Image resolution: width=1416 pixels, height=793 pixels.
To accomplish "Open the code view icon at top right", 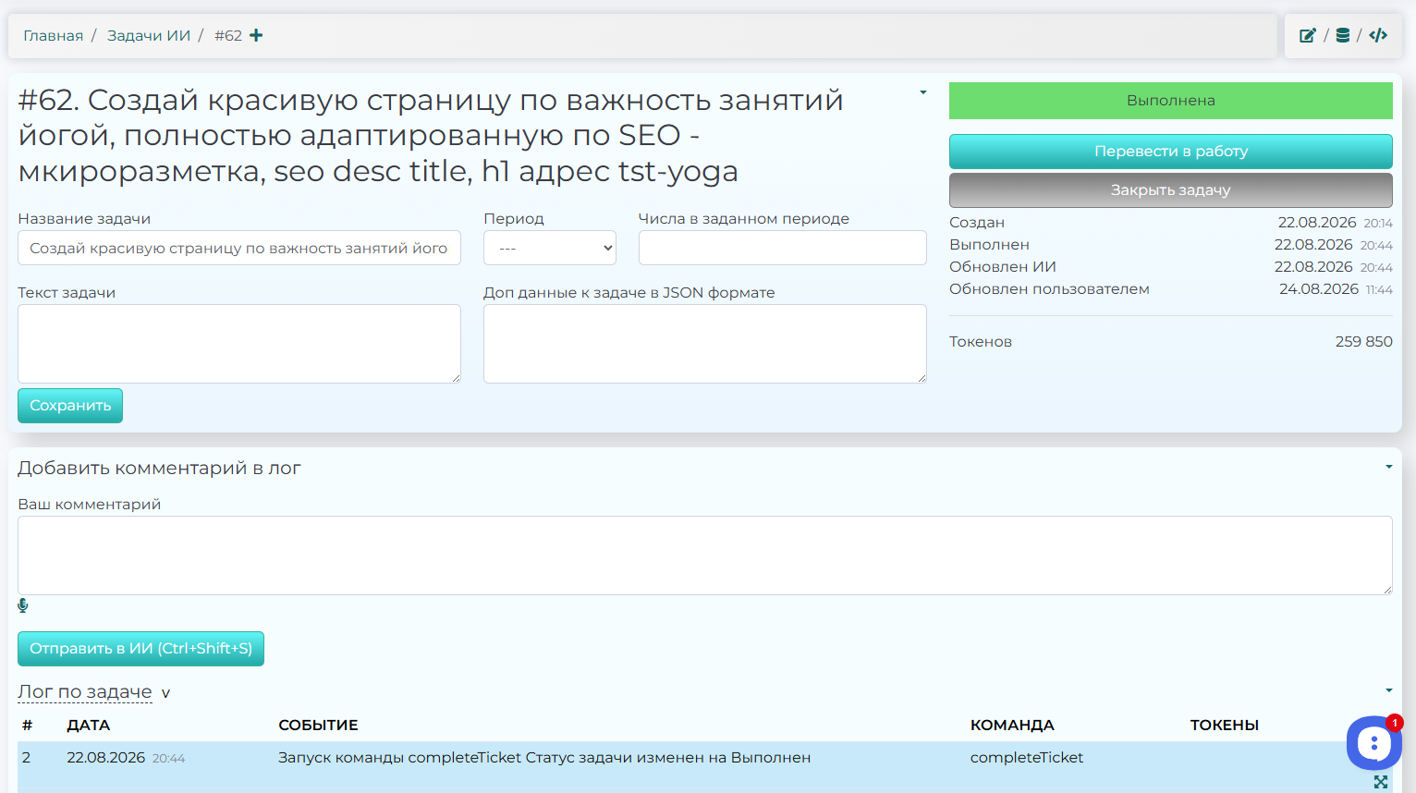I will pyautogui.click(x=1378, y=35).
